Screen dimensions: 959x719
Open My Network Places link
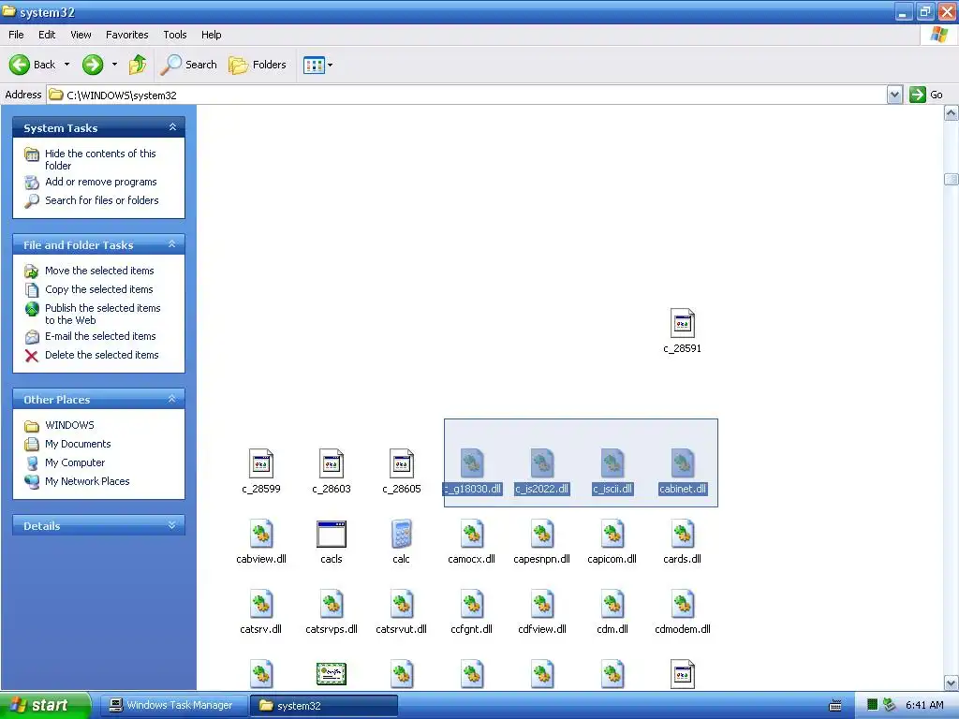click(87, 481)
